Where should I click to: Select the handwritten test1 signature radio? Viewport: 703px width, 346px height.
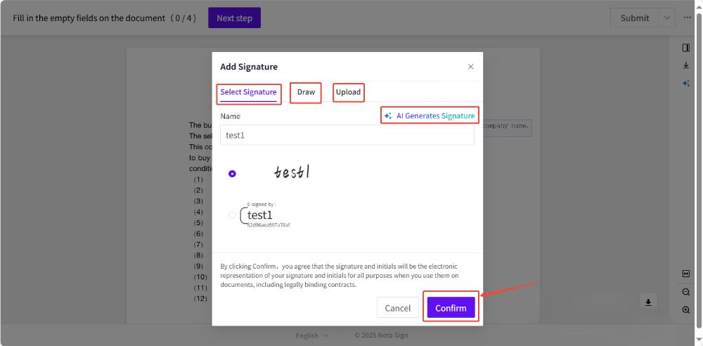click(x=233, y=174)
